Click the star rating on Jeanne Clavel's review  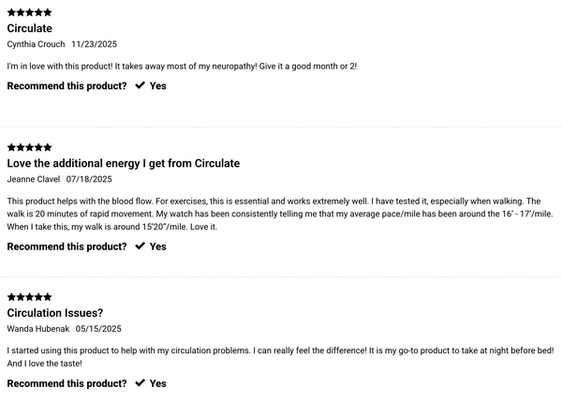coord(29,147)
